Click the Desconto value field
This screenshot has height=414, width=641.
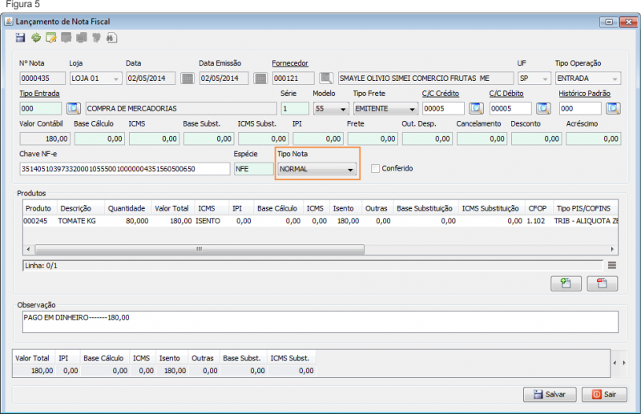536,139
